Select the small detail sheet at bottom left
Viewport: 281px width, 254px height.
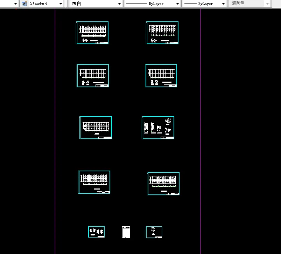tap(97, 232)
